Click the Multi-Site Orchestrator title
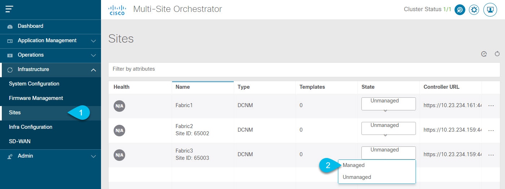 click(x=177, y=9)
